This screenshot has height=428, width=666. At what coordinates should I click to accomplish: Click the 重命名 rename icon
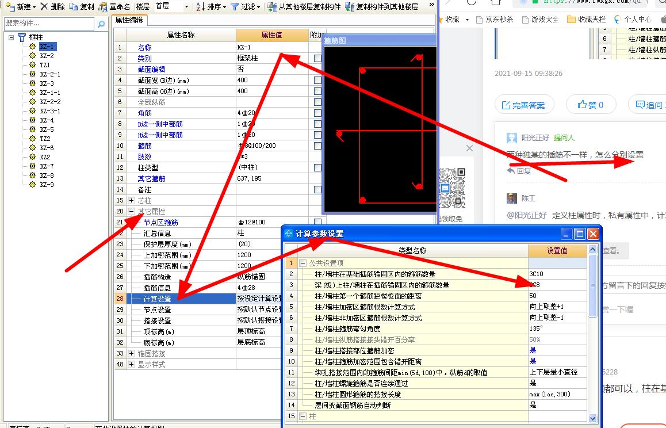click(x=103, y=6)
